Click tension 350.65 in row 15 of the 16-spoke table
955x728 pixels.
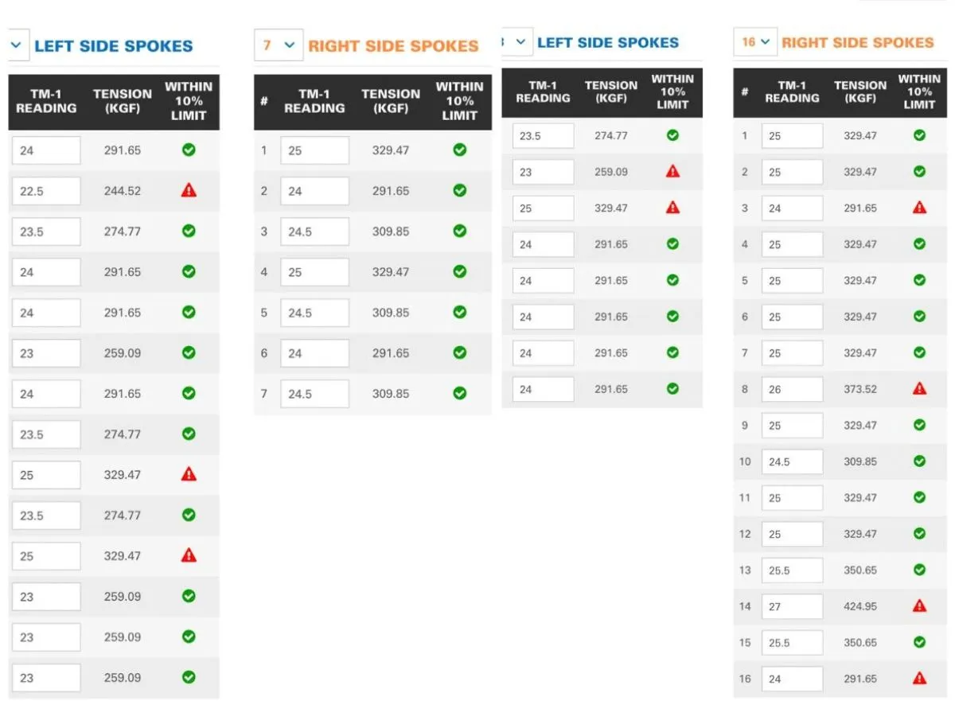click(860, 642)
